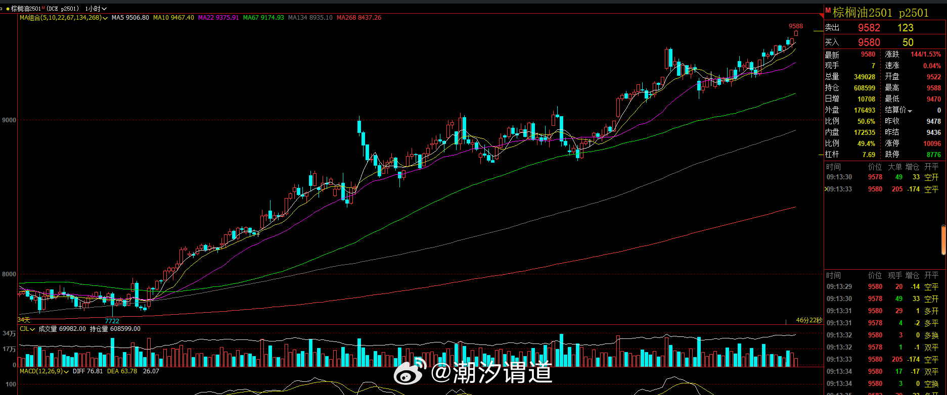Click the right-side panel scrollbar handle

944,240
